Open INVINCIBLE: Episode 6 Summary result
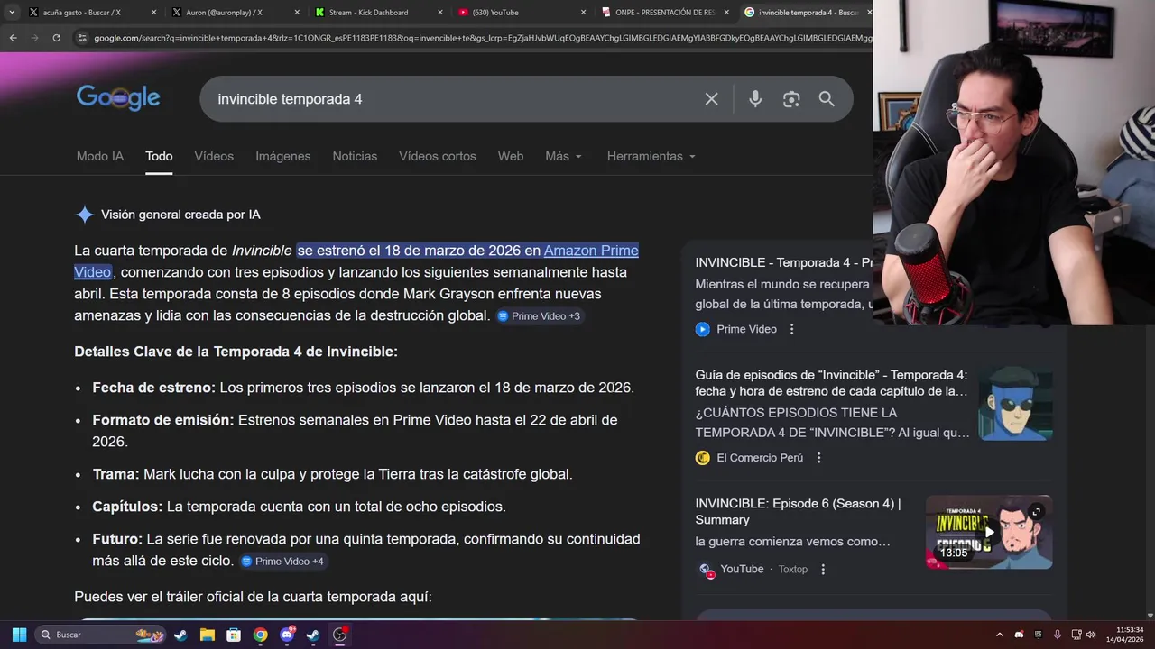The image size is (1155, 649). click(799, 511)
